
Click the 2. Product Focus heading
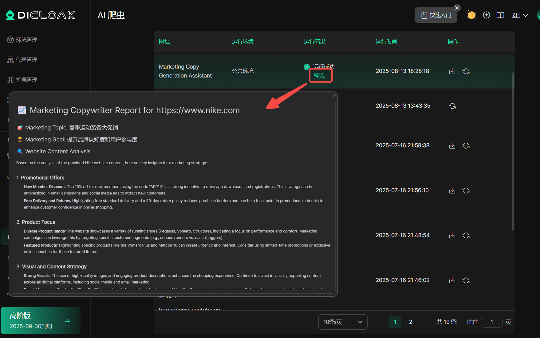[36, 222]
